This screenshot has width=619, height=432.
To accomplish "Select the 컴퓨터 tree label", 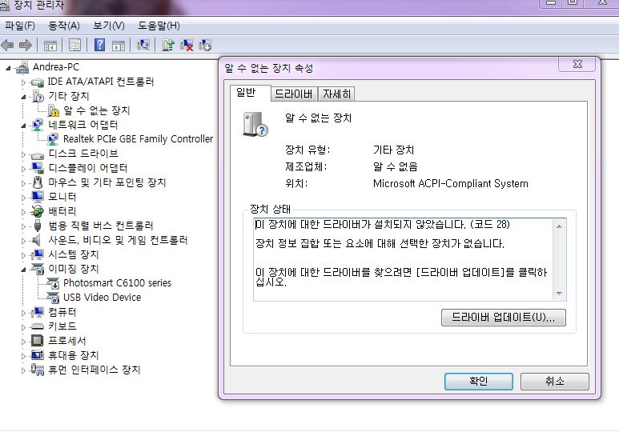I will point(62,312).
